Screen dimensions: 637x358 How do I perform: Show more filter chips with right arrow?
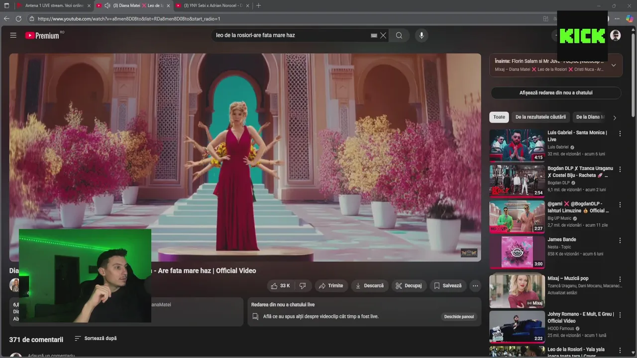(x=615, y=118)
